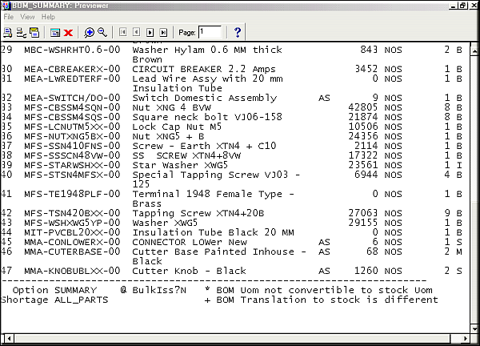The image size is (480, 346).
Task: Open the File menu
Action: 9,16
